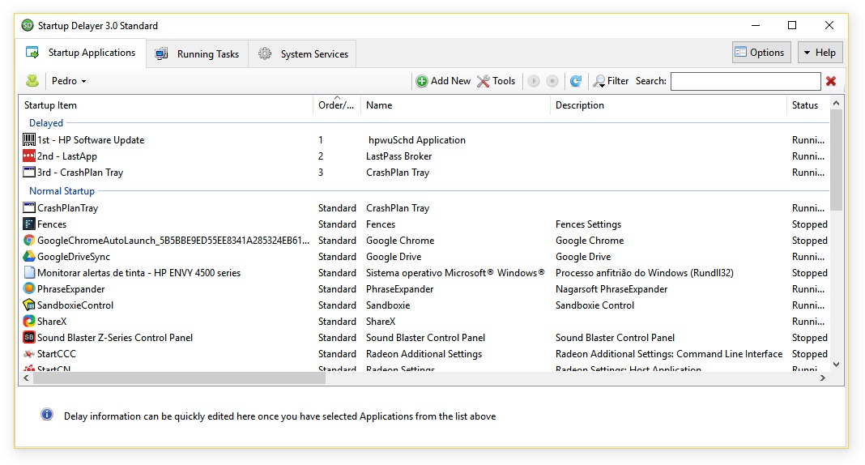865x465 pixels.
Task: Click the ShareX icon
Action: click(x=29, y=321)
